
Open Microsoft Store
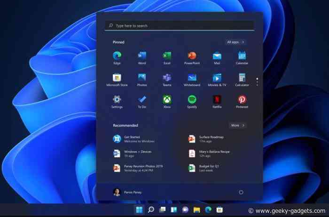[x=117, y=80]
